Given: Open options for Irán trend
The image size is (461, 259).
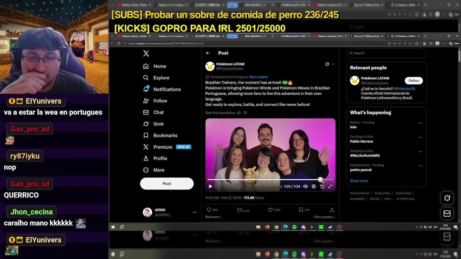Looking at the screenshot, I should pyautogui.click(x=420, y=123).
